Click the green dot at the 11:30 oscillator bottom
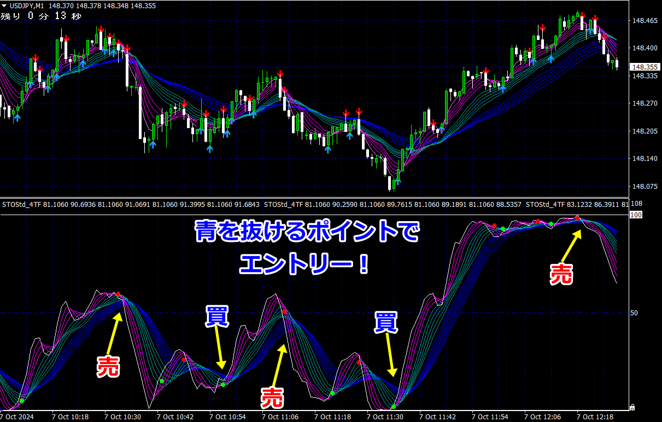662x422 pixels. (x=394, y=406)
